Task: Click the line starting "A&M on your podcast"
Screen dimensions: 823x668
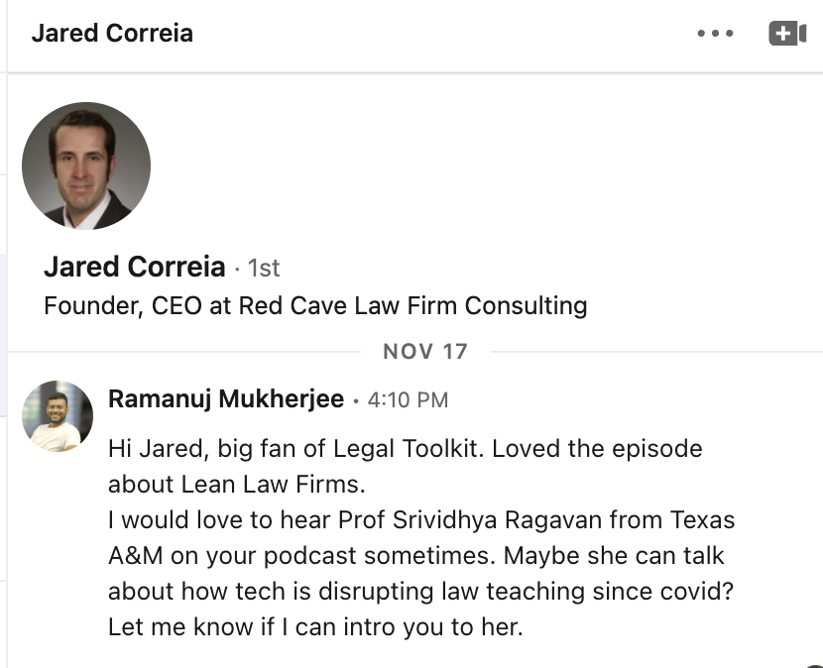Action: (416, 555)
